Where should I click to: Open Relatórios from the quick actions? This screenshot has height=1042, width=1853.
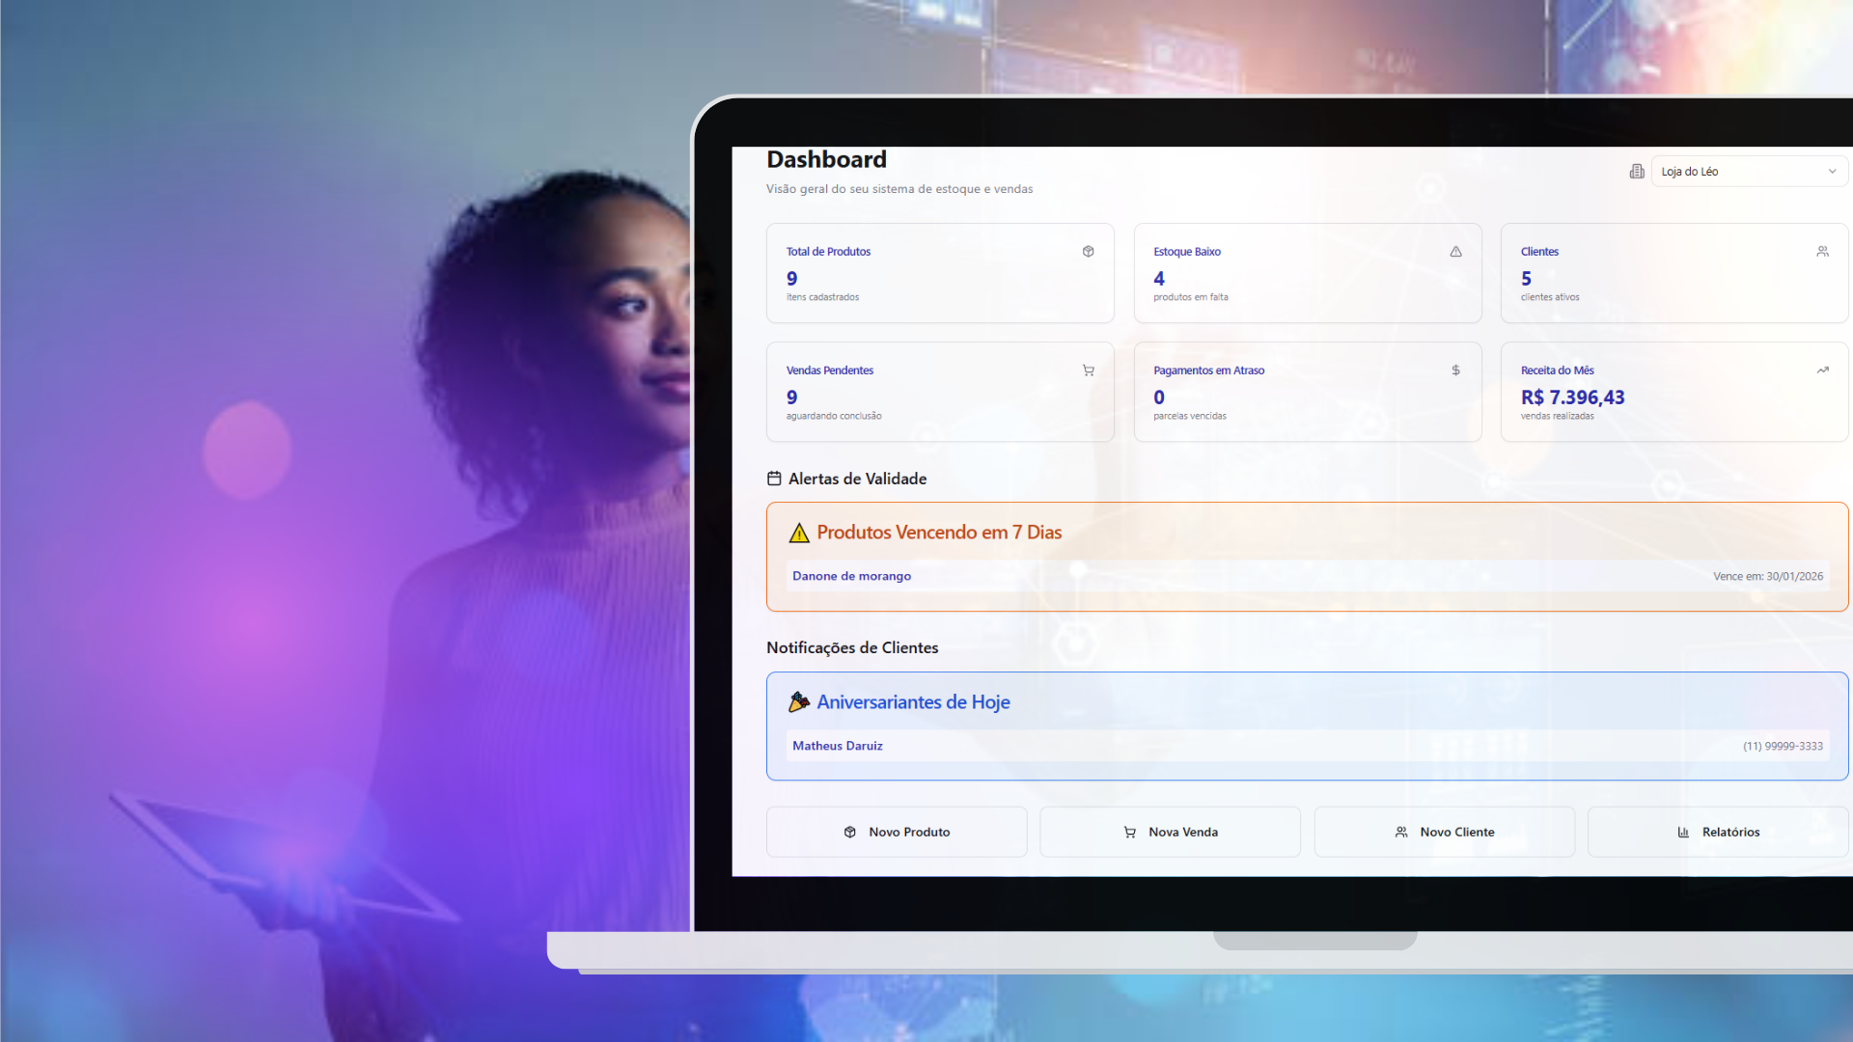[x=1718, y=832]
